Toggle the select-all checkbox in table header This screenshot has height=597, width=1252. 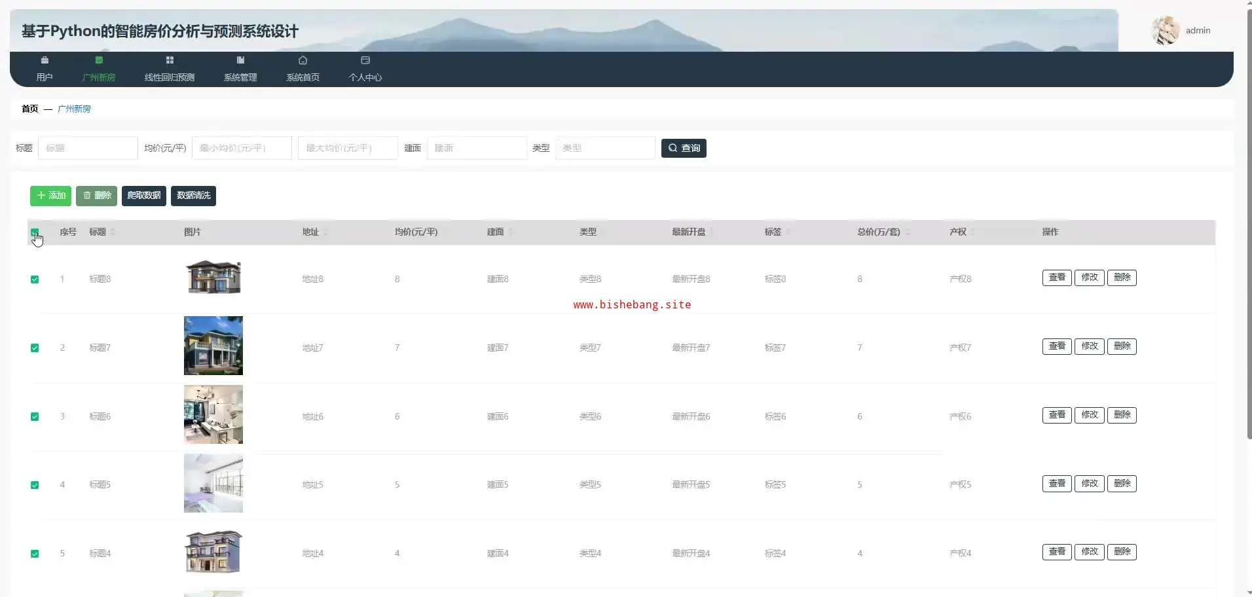35,232
